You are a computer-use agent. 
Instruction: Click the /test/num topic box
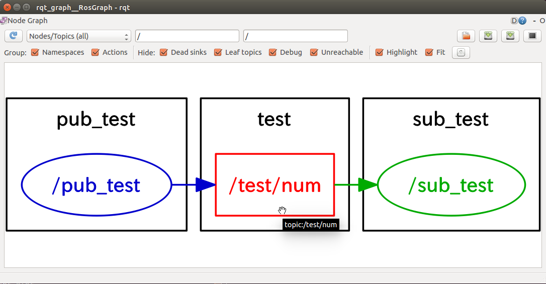click(275, 185)
